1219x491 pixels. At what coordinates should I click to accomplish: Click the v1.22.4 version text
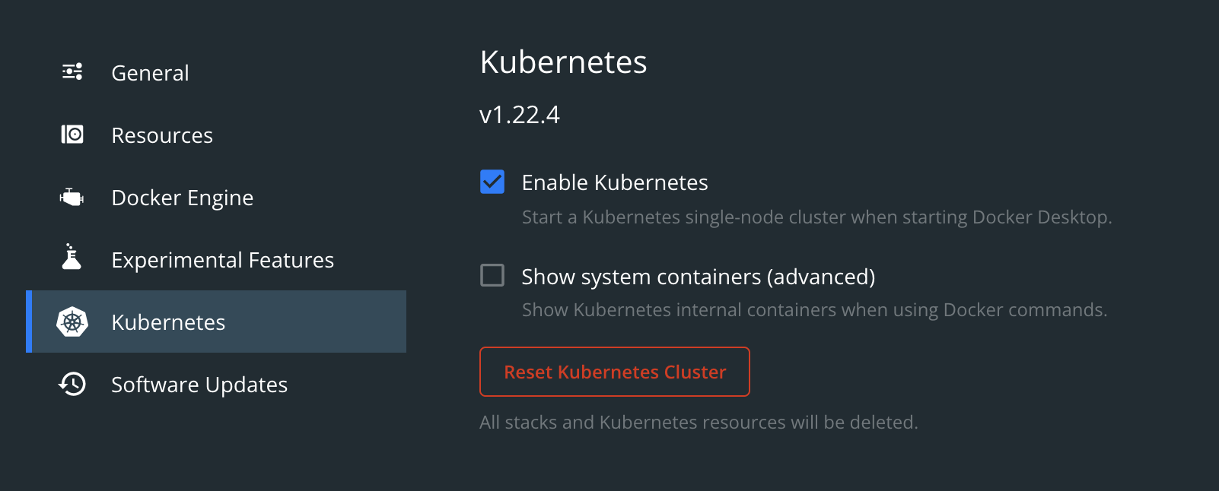point(520,115)
